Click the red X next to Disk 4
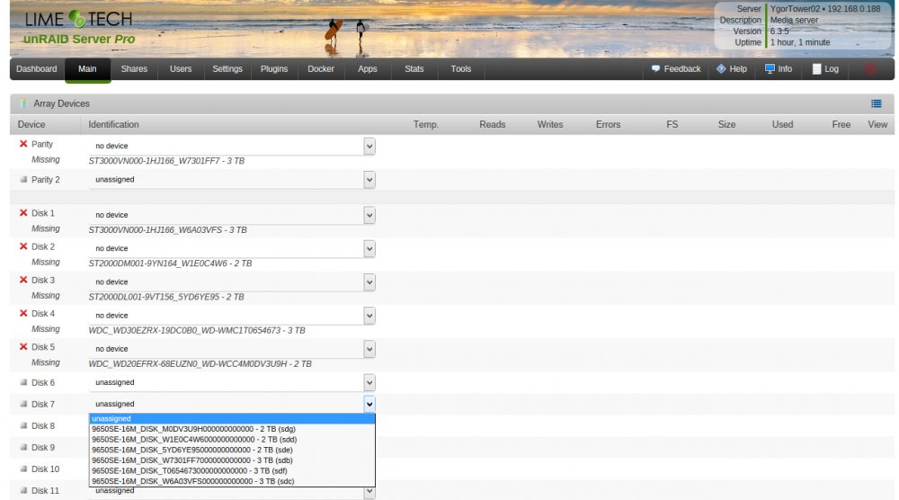Screen dimensions: 899x500 [x=23, y=313]
